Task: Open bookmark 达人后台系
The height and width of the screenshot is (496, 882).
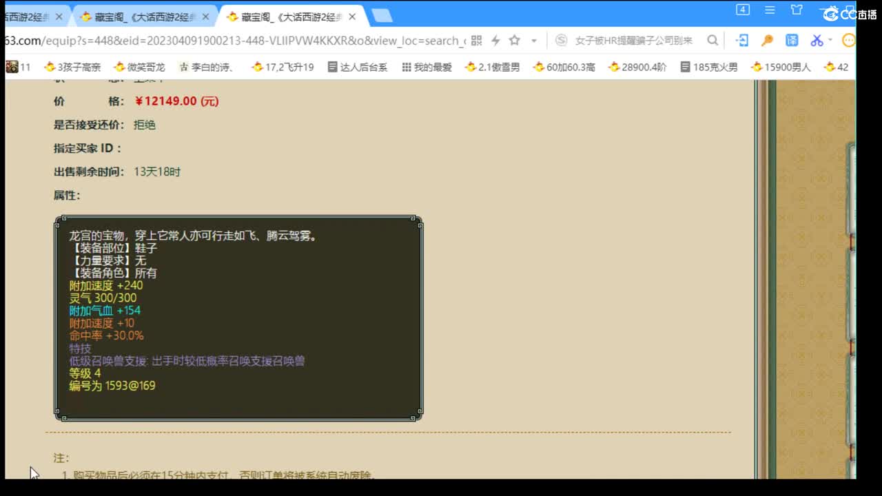Action: pos(357,67)
